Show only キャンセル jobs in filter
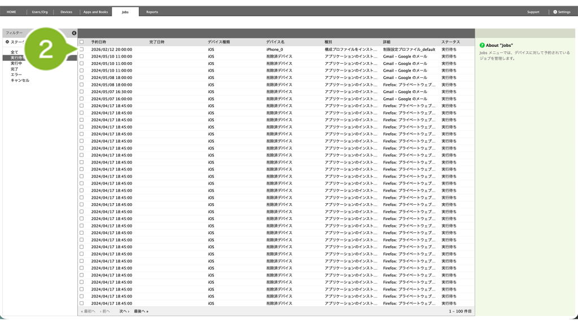This screenshot has height=325, width=578. click(x=20, y=80)
